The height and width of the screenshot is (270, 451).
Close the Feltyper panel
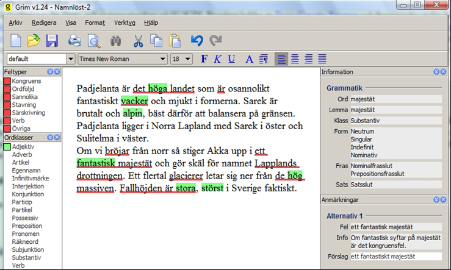tap(57, 72)
